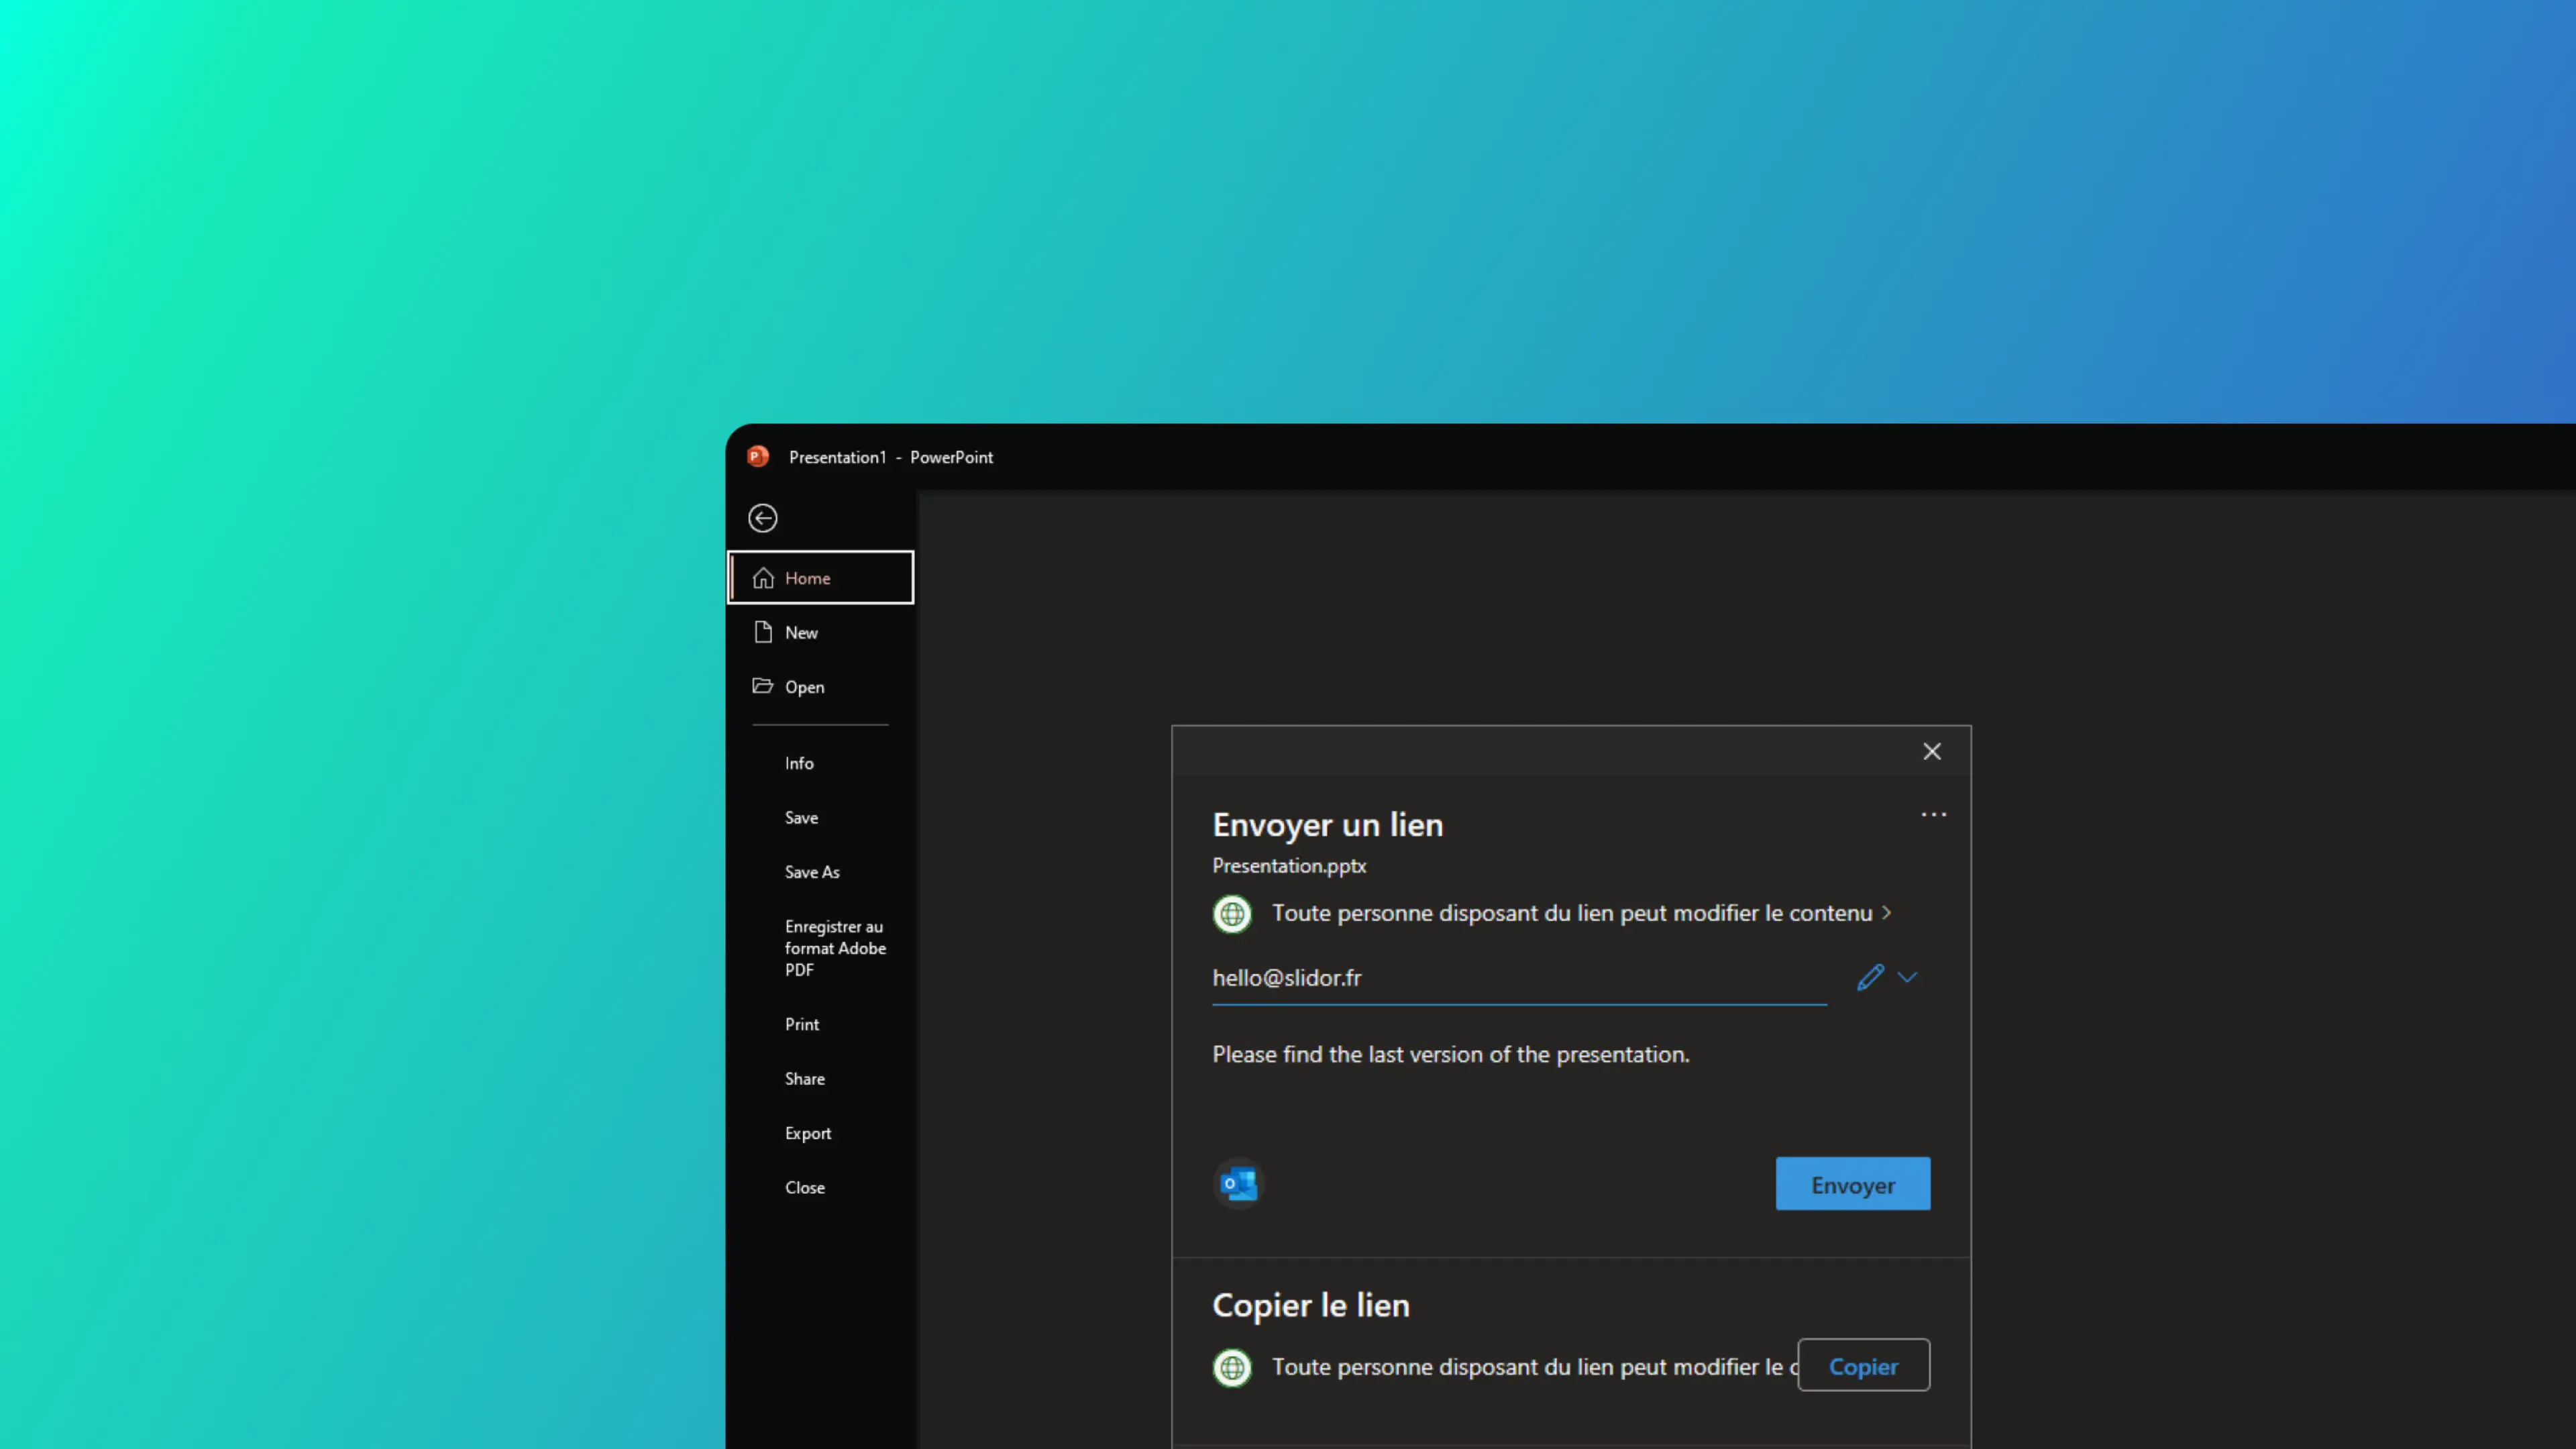
Task: Click the globe icon under Copier le lien
Action: [x=1232, y=1367]
